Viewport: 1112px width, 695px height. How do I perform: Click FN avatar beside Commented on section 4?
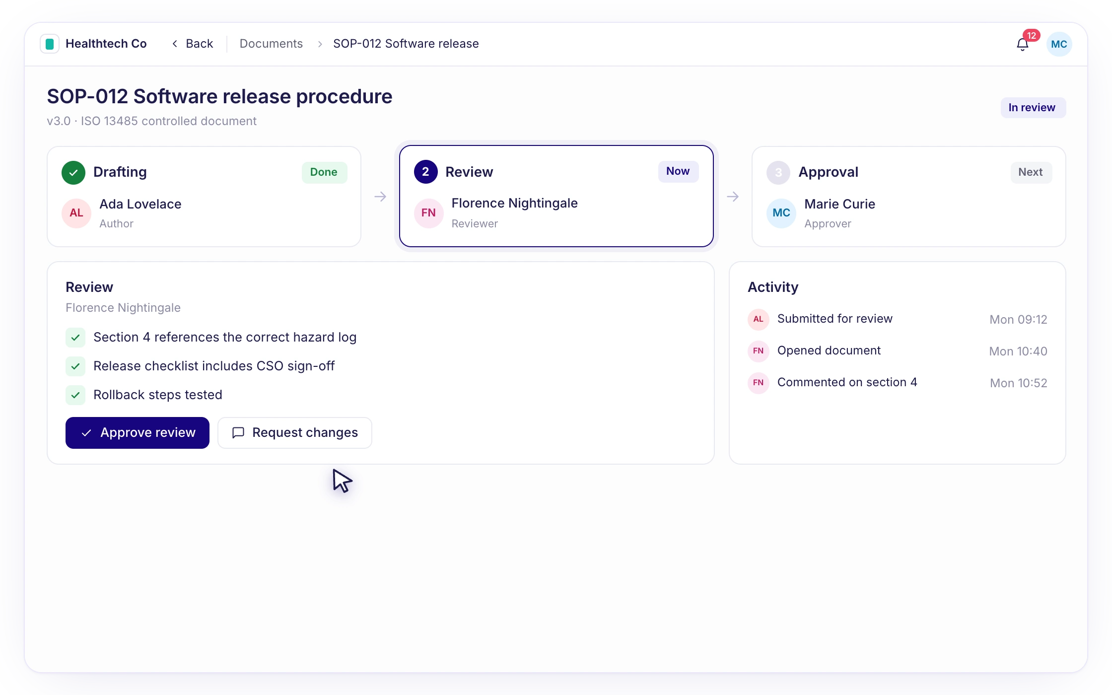[759, 383]
